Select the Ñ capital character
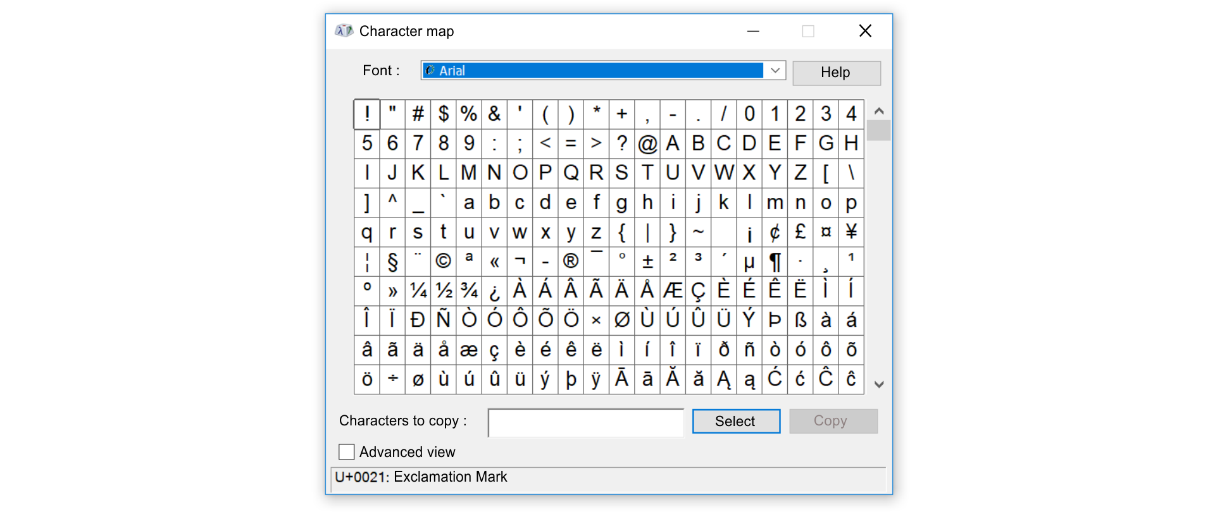 pos(443,320)
